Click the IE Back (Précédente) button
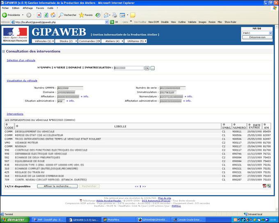The image size is (279, 223). coord(11,15)
